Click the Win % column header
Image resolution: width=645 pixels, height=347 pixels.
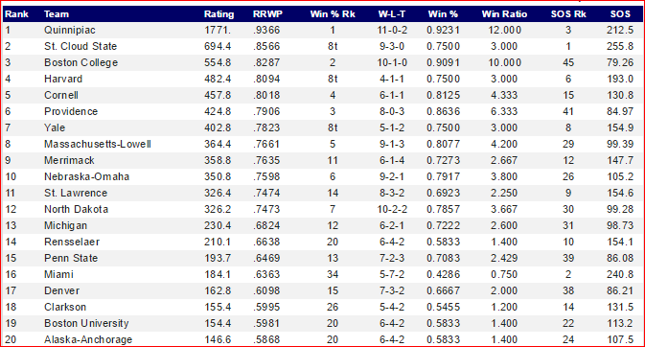tap(443, 14)
